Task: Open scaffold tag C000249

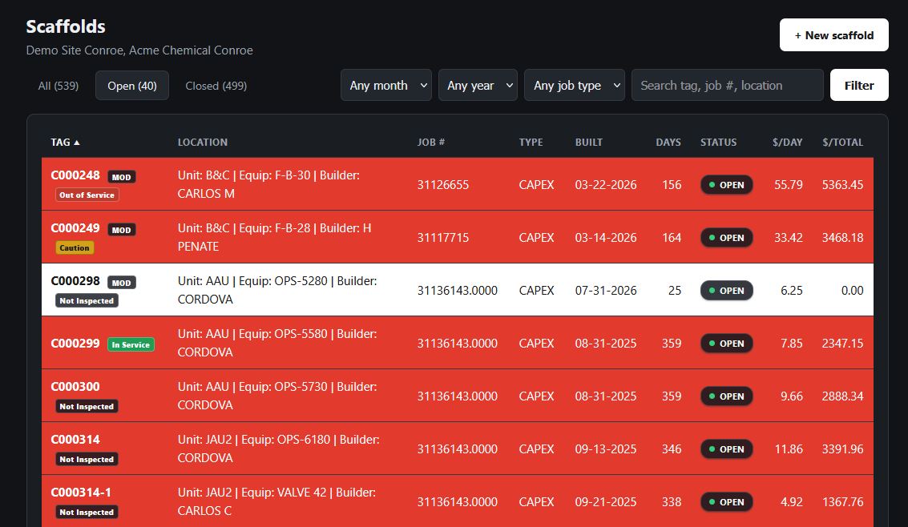Action: 75,228
